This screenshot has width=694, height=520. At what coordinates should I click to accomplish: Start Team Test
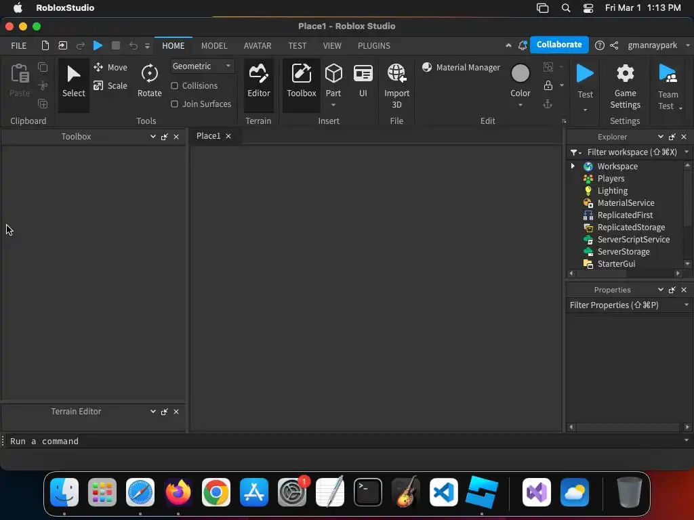pos(668,86)
